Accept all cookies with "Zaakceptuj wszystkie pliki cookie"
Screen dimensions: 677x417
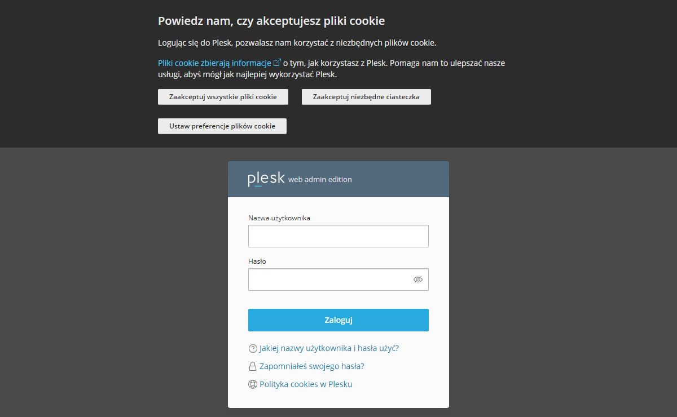[x=223, y=97]
